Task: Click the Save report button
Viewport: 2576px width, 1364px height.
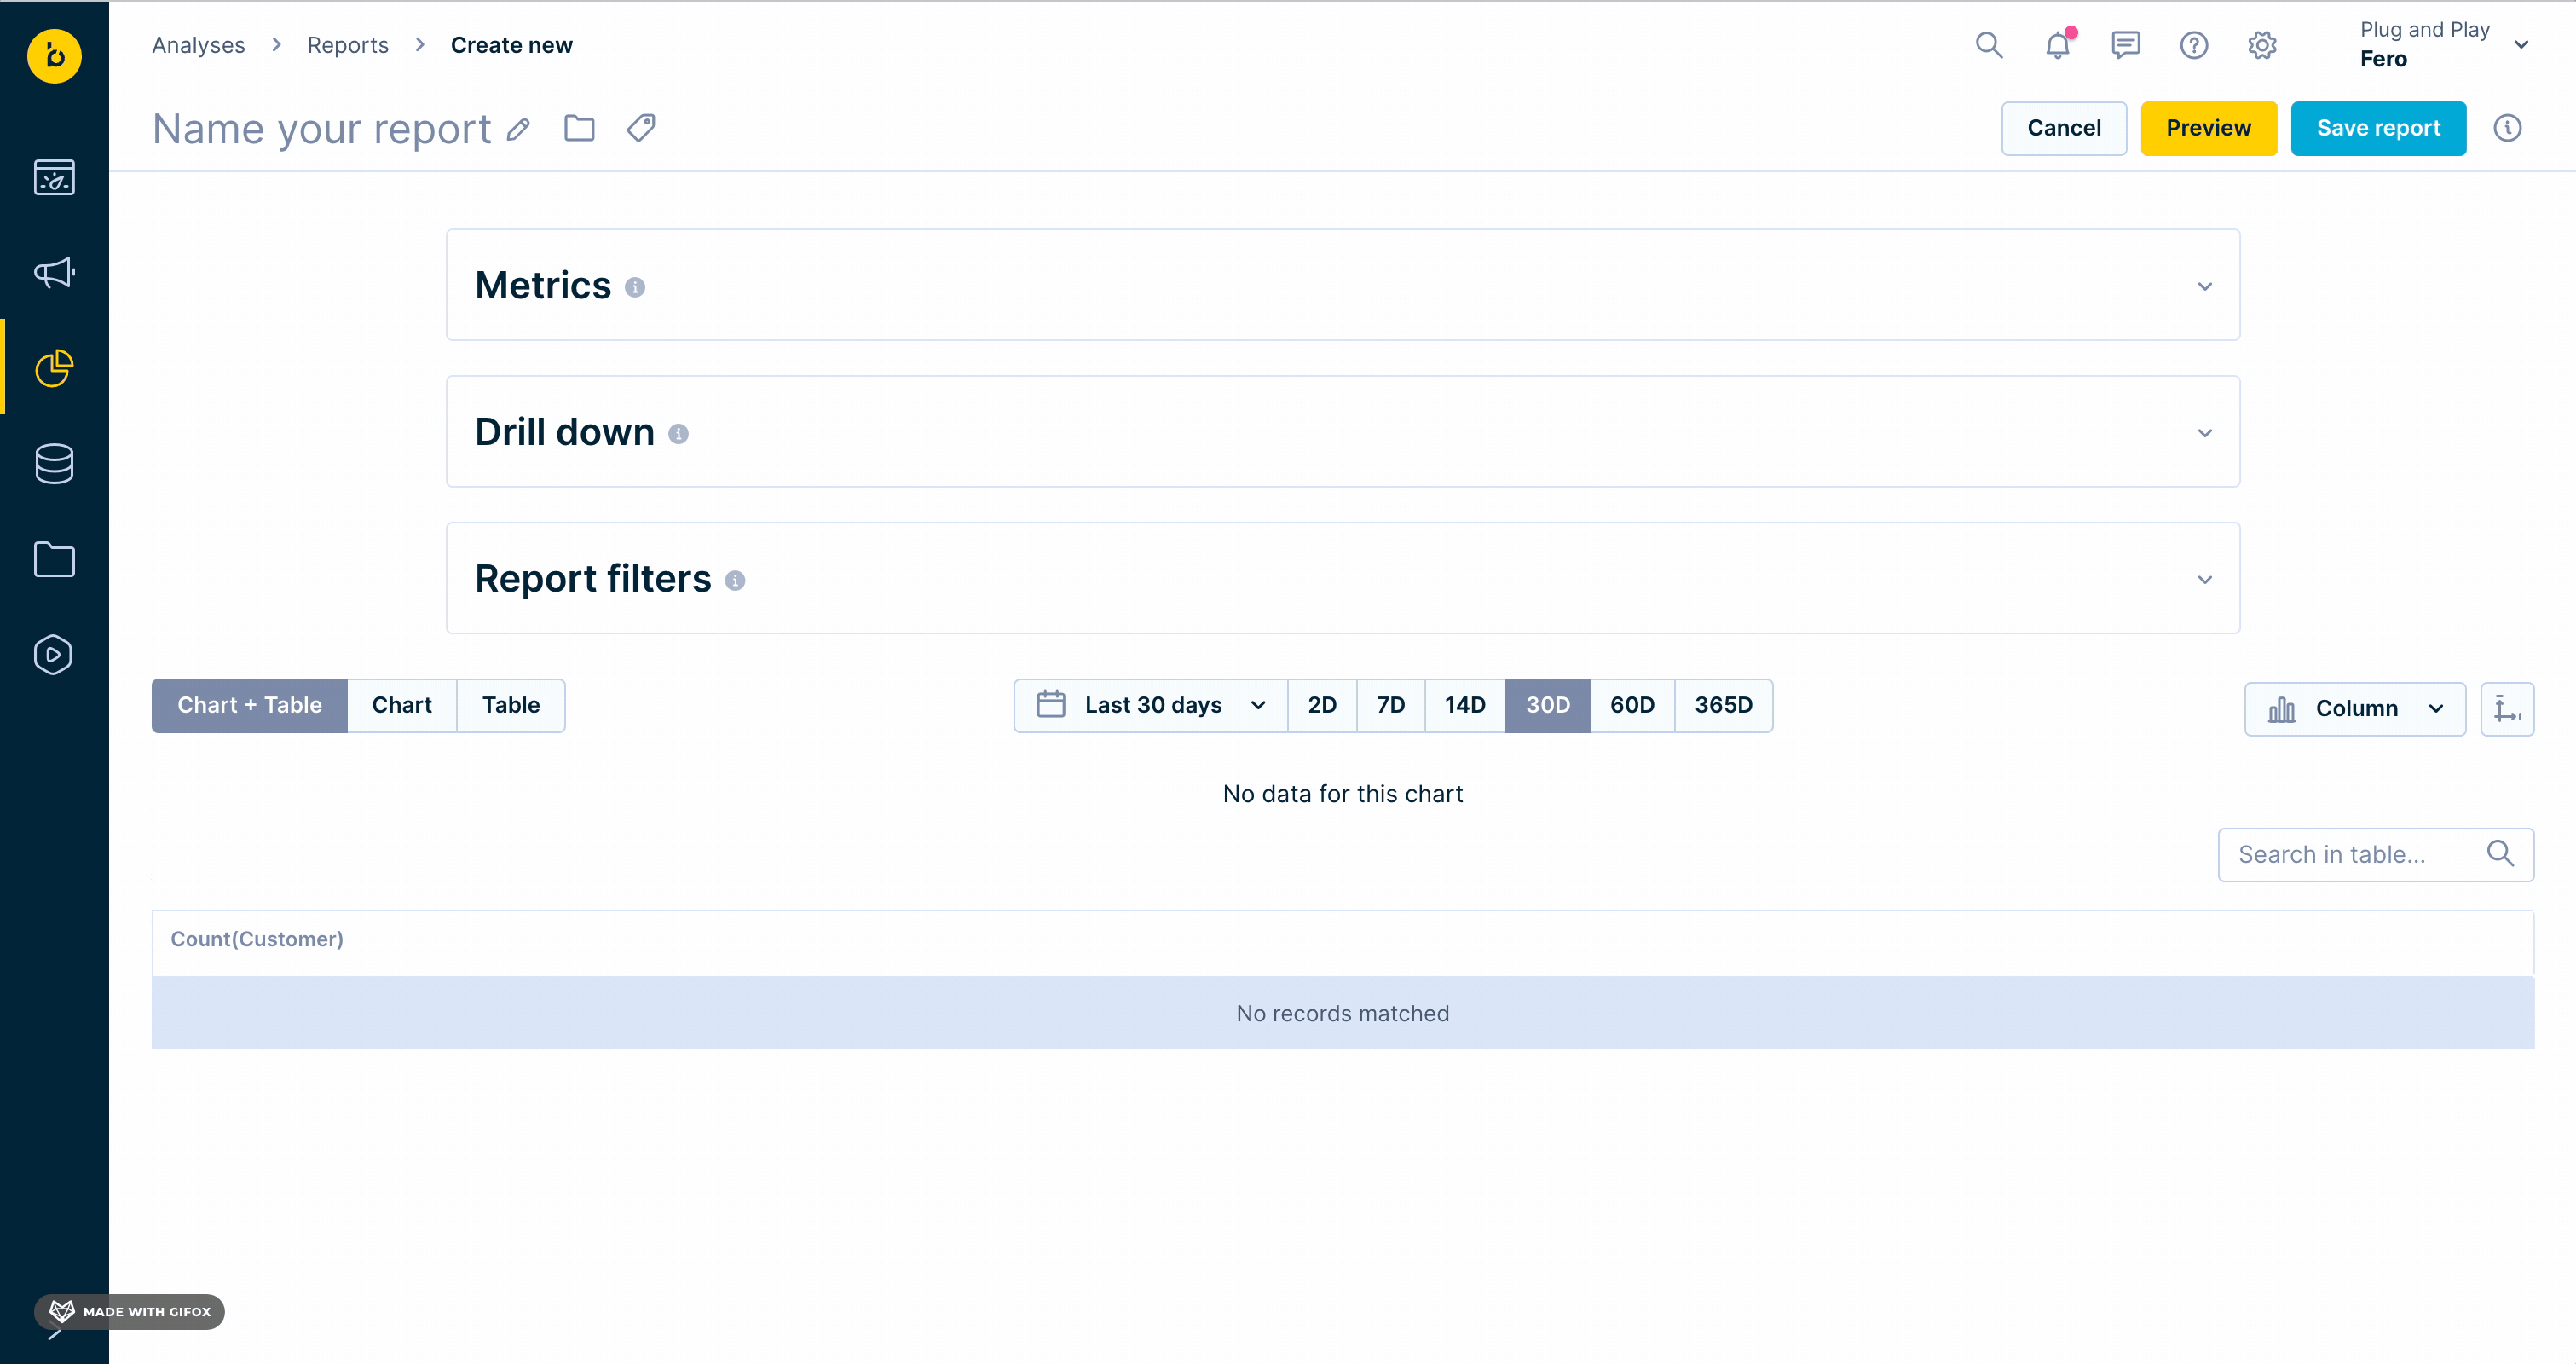Action: tap(2377, 128)
